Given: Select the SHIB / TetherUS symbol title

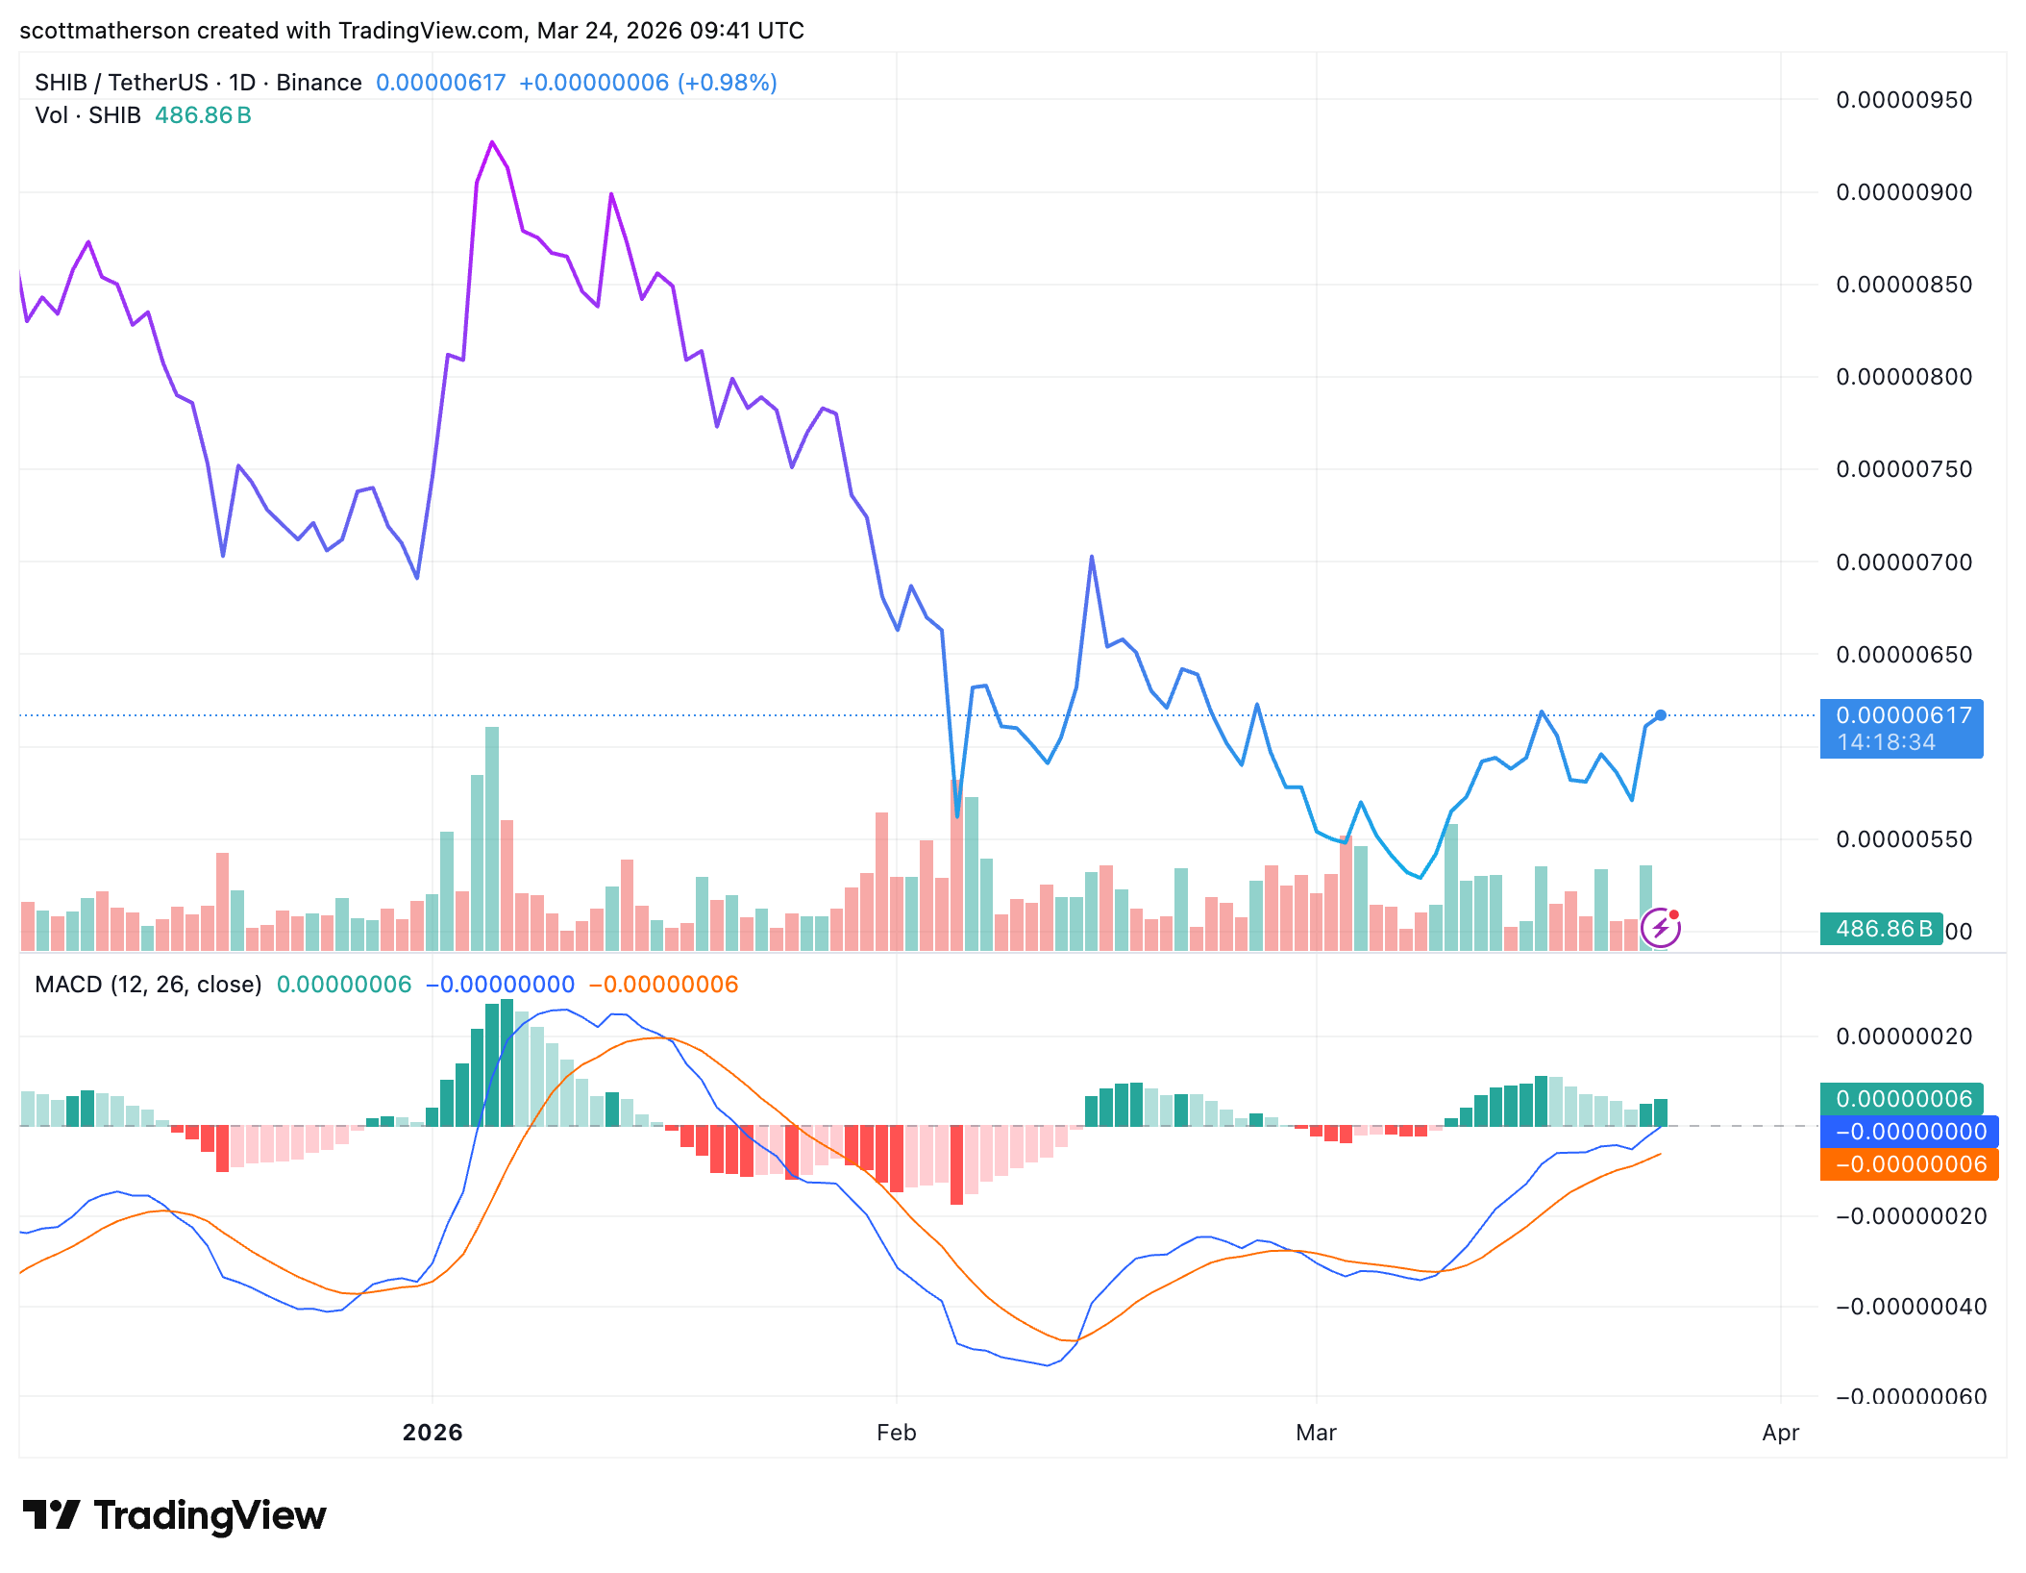Looking at the screenshot, I should 121,83.
